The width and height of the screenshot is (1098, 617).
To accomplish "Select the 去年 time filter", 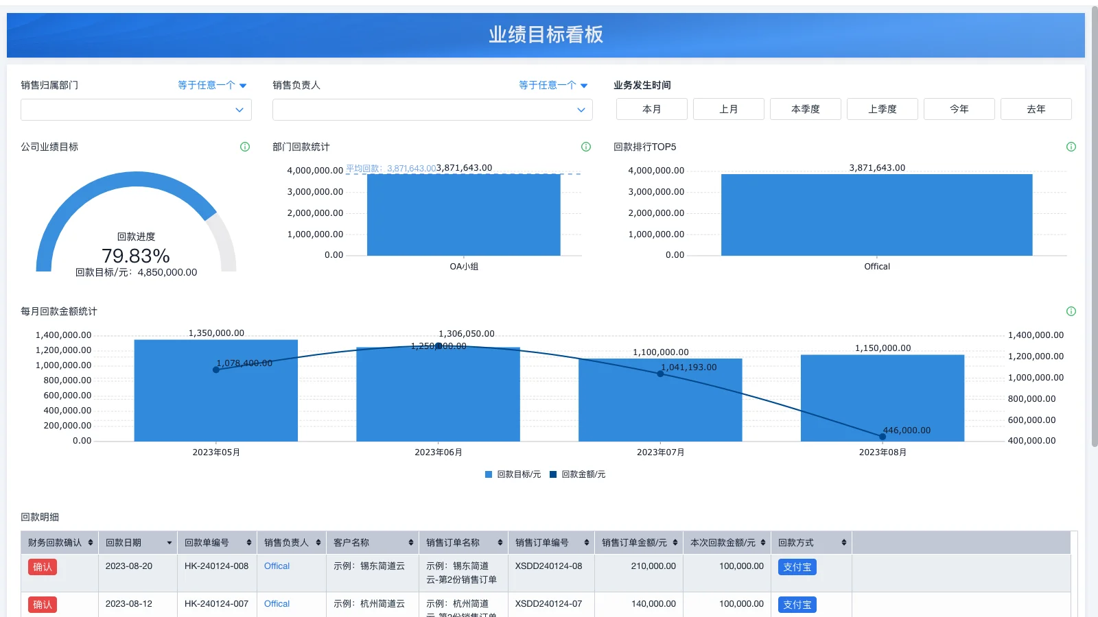I will point(1036,108).
